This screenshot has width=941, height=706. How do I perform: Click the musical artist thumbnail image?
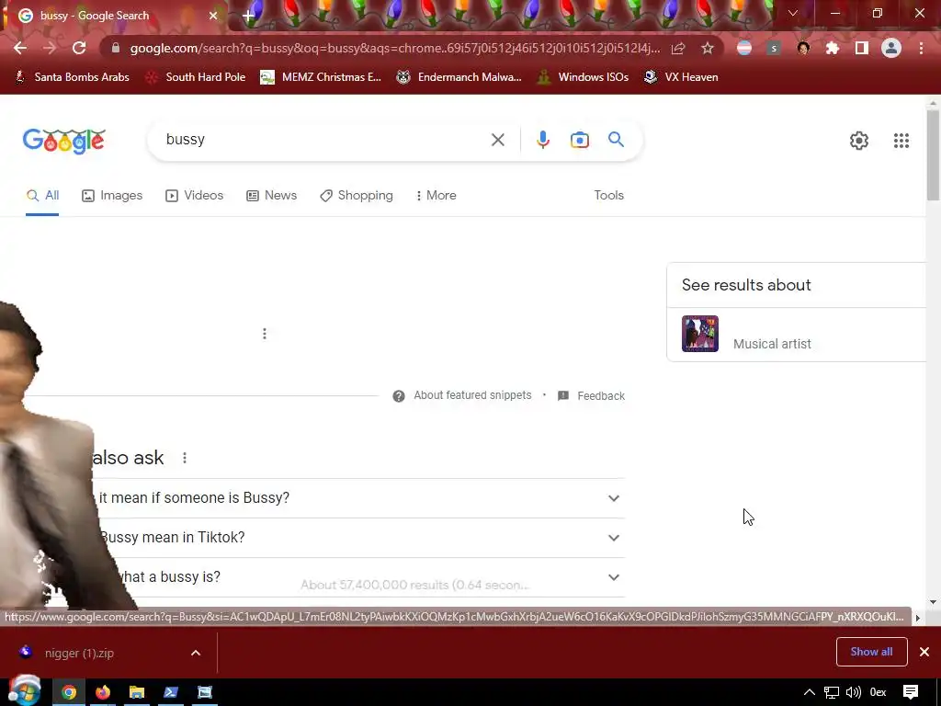tap(699, 334)
